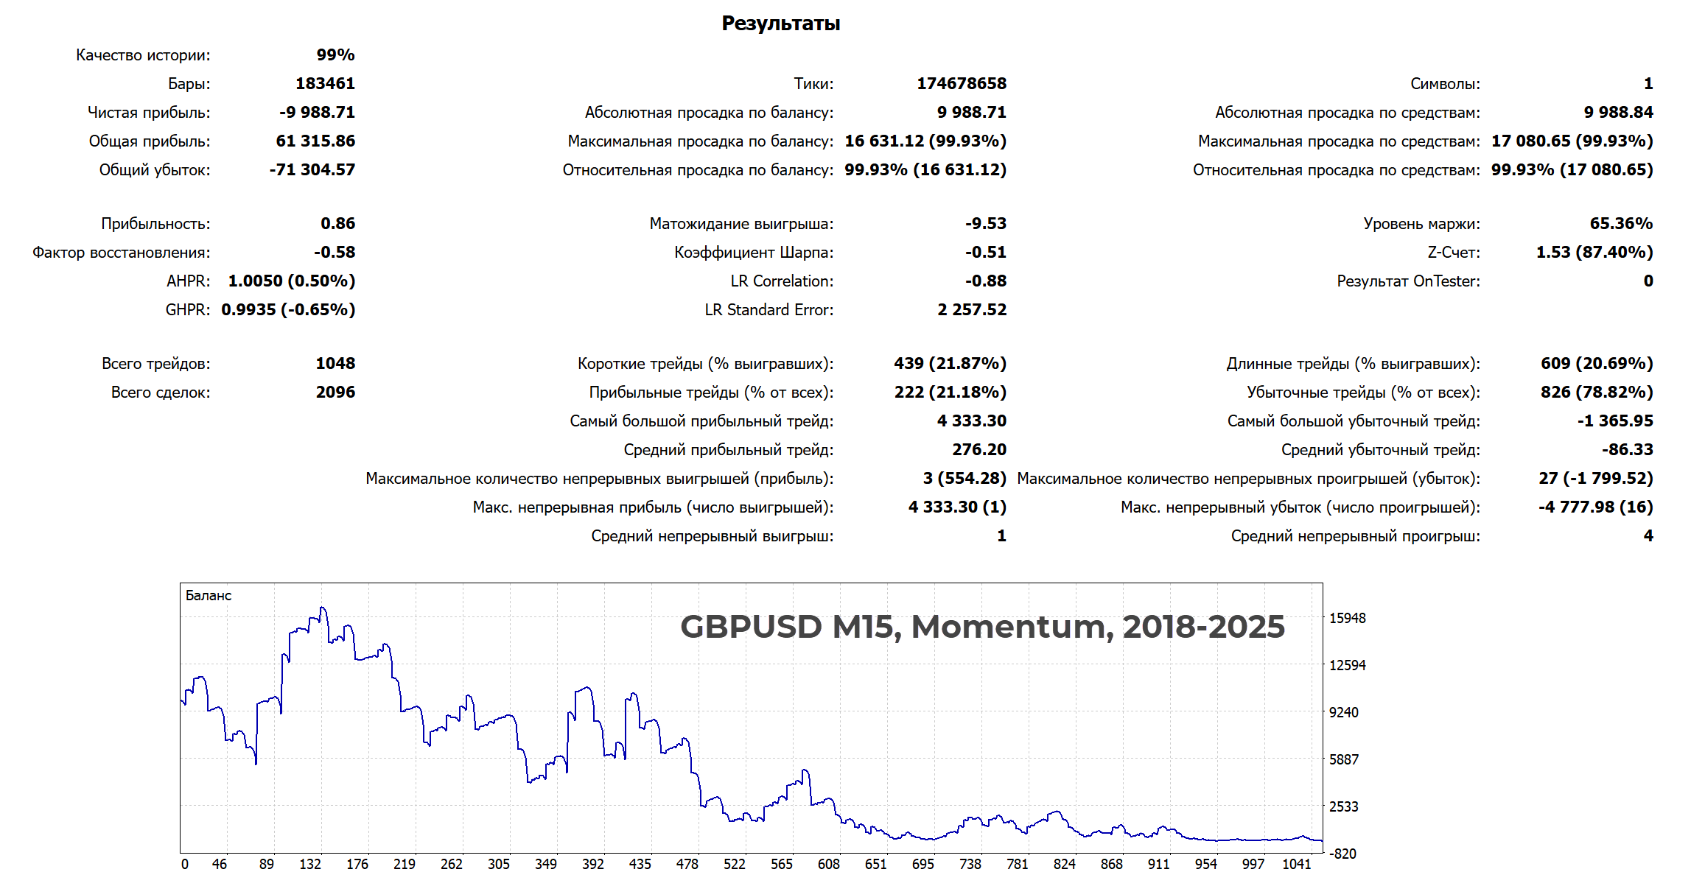This screenshot has height=886, width=1691.
Task: Click the LR Correlation value -0.88
Action: tap(985, 281)
